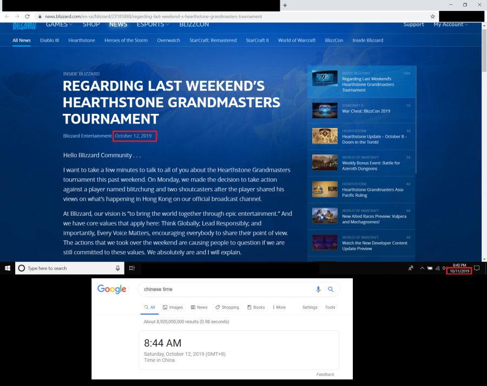
Task: Open the News nav item
Action: (118, 24)
